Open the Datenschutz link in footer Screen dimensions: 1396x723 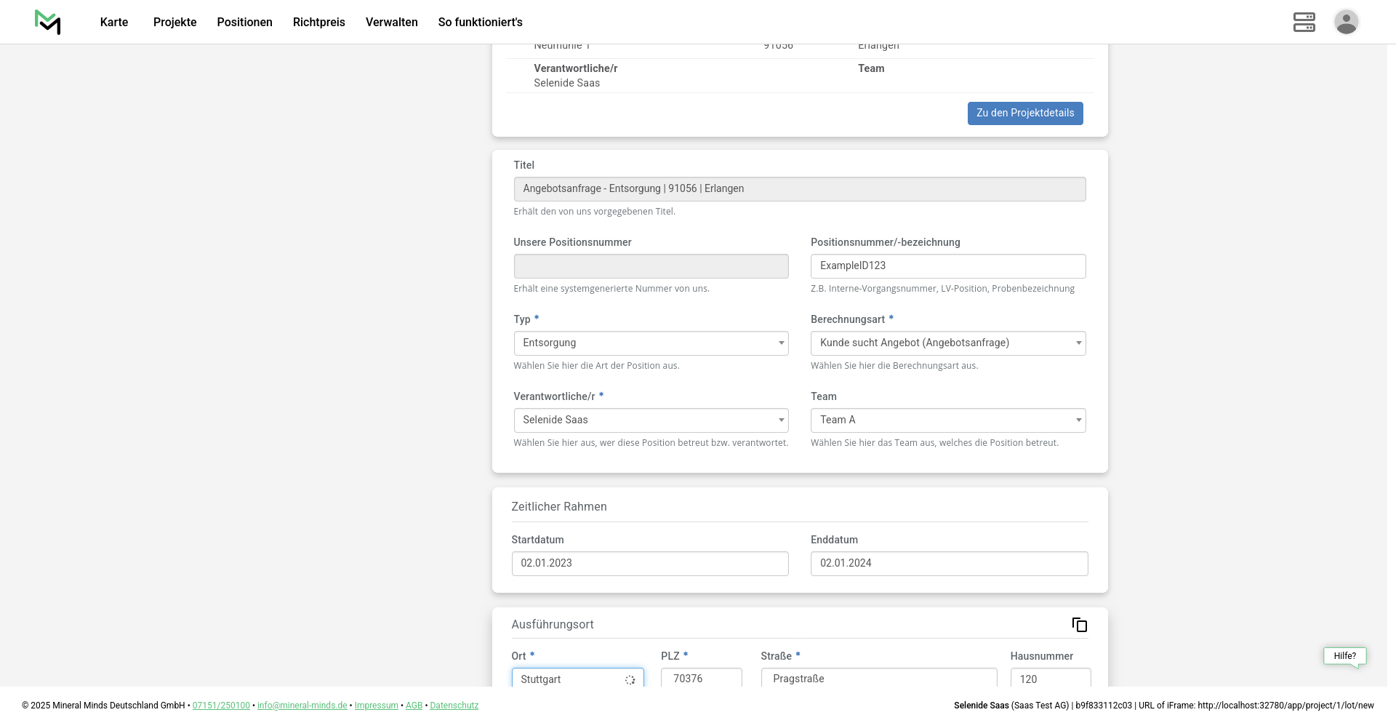[454, 706]
